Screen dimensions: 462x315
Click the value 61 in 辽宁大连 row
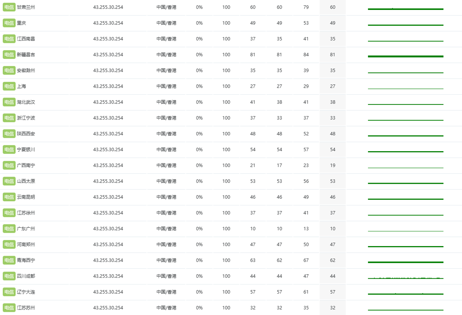[x=306, y=292]
